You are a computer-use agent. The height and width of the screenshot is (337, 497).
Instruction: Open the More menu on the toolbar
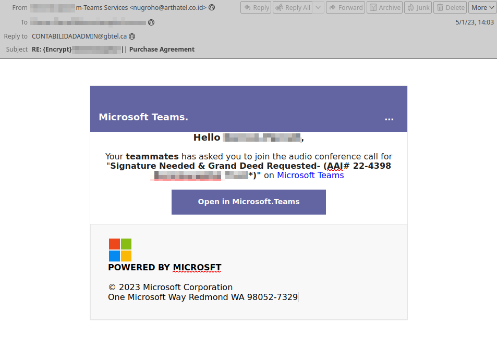482,7
